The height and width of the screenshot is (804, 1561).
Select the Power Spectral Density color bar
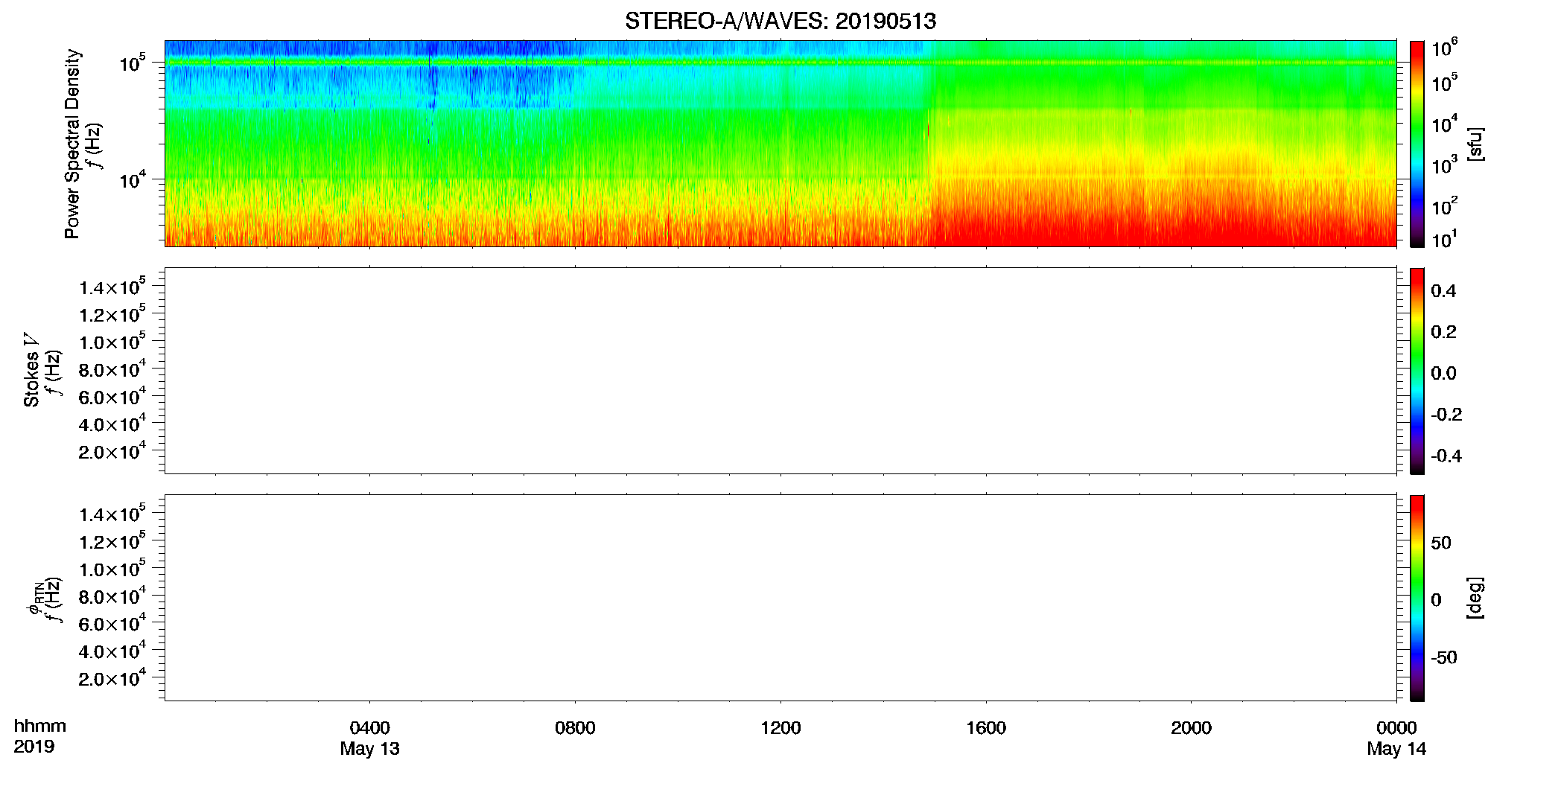(x=1417, y=144)
